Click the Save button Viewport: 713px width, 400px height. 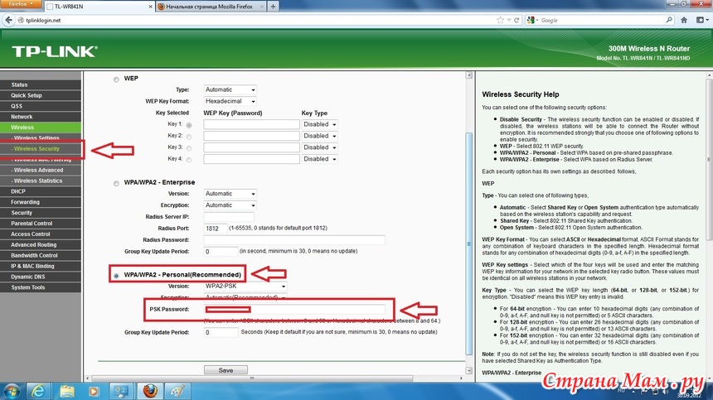[226, 370]
